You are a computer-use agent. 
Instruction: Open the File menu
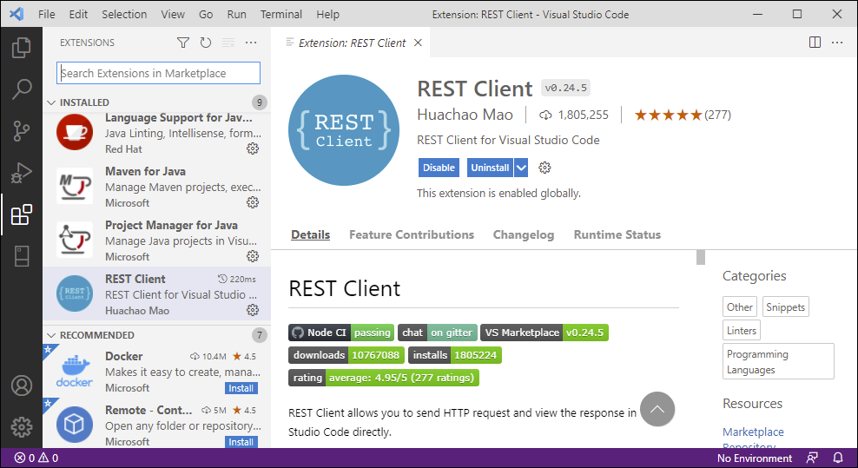[47, 14]
